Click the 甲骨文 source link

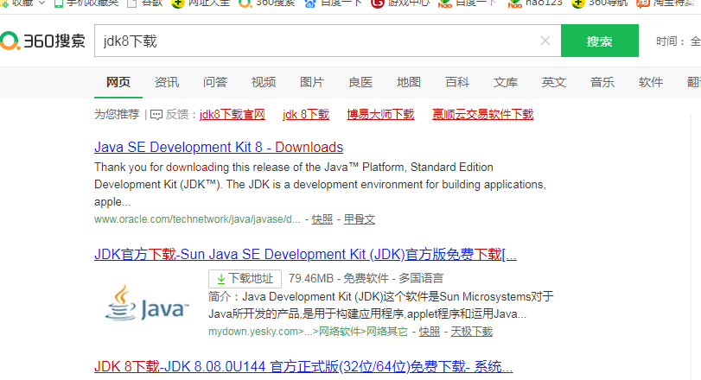coord(360,219)
